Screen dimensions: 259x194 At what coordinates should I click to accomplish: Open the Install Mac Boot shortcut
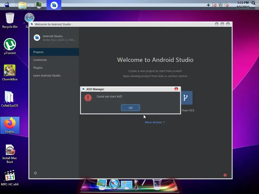pyautogui.click(x=10, y=154)
